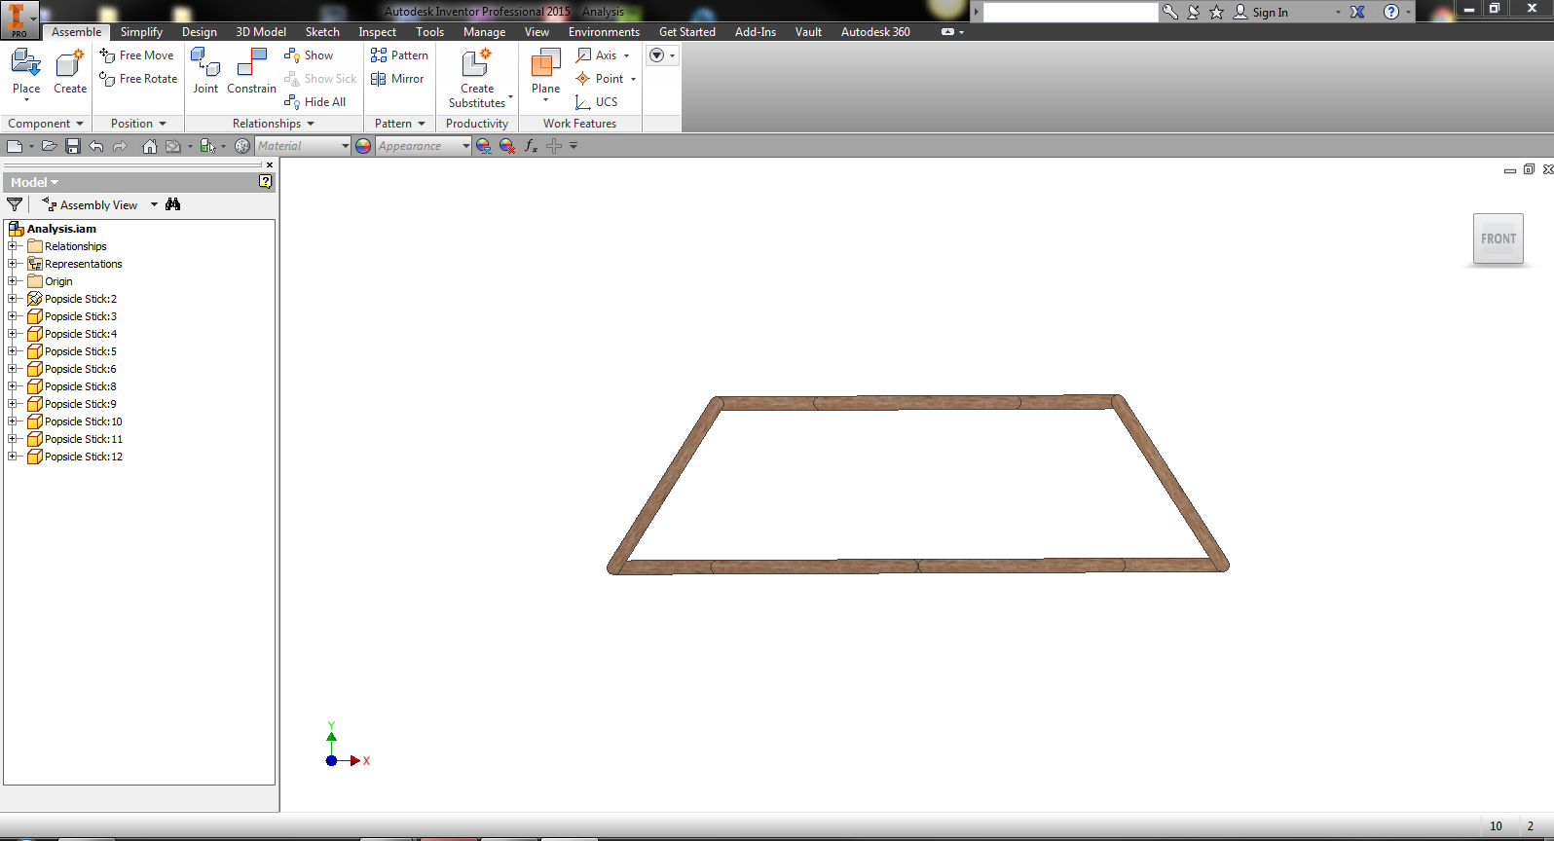Expand the Popsicle Stick:2 tree node
The height and width of the screenshot is (841, 1554).
point(13,299)
